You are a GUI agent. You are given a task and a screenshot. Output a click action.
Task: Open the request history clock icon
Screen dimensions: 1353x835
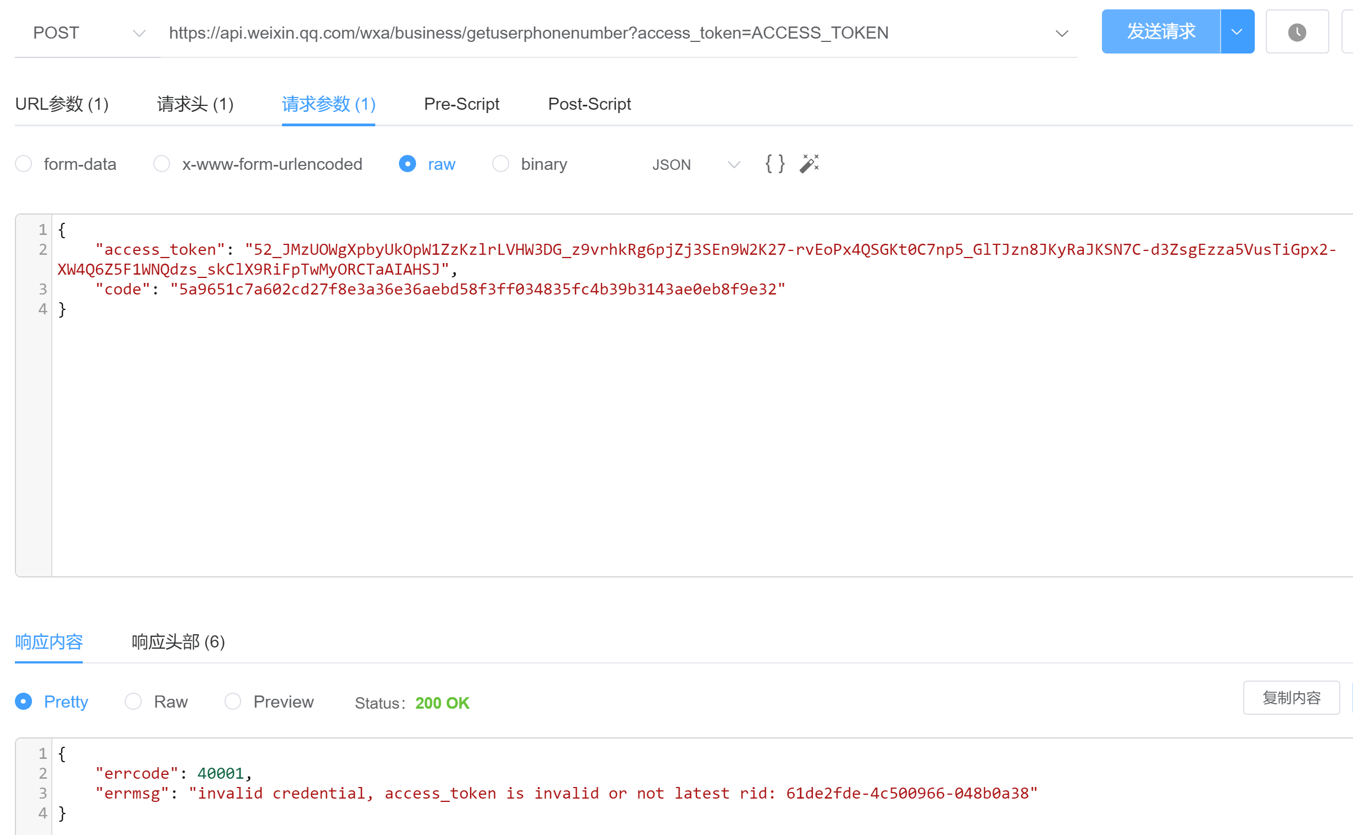pos(1296,32)
